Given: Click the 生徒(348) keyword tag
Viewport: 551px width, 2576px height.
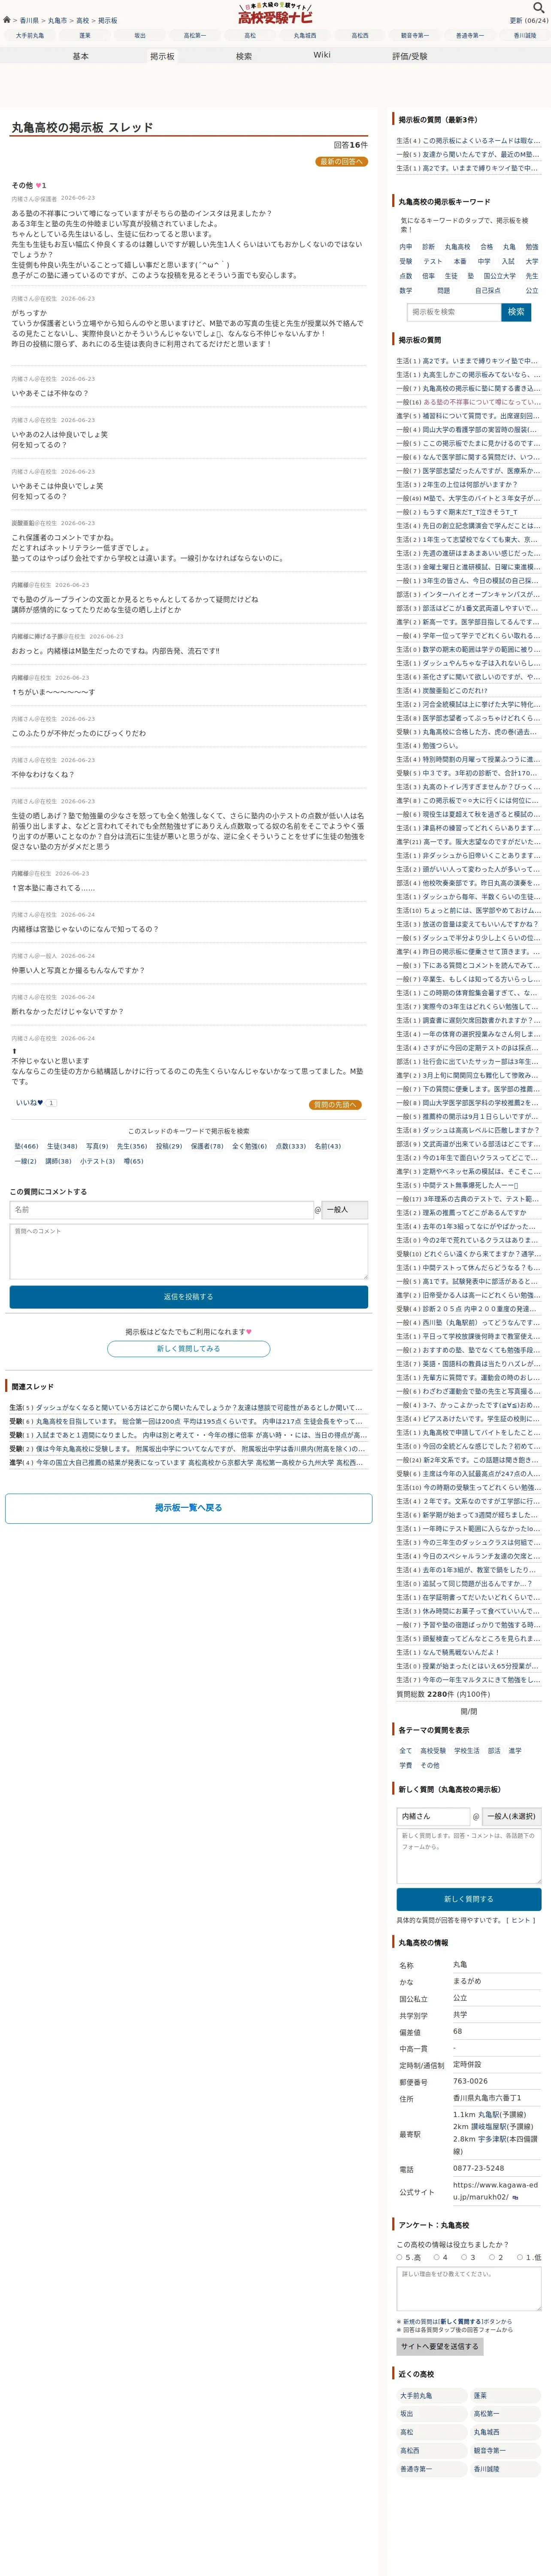Looking at the screenshot, I should (62, 1146).
